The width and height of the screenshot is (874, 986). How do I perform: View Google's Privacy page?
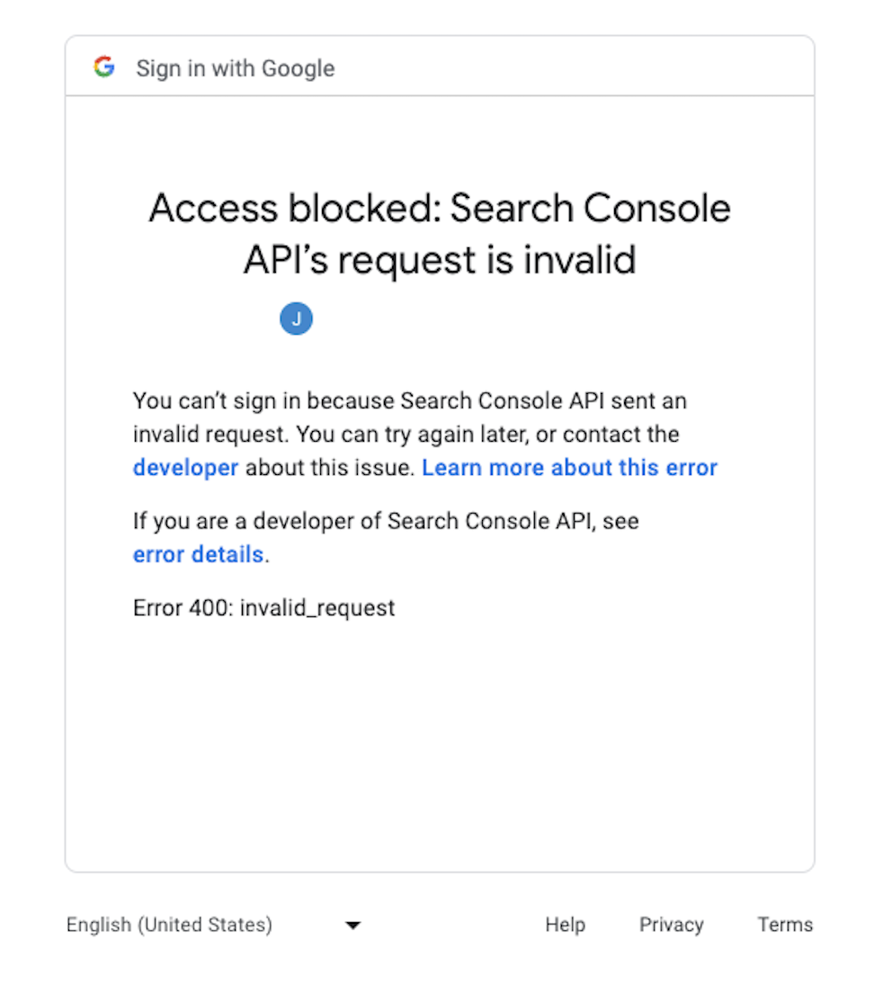coord(671,925)
